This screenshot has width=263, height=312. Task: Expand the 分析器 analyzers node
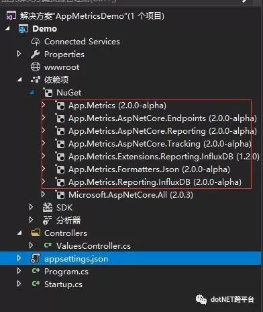coord(32,220)
